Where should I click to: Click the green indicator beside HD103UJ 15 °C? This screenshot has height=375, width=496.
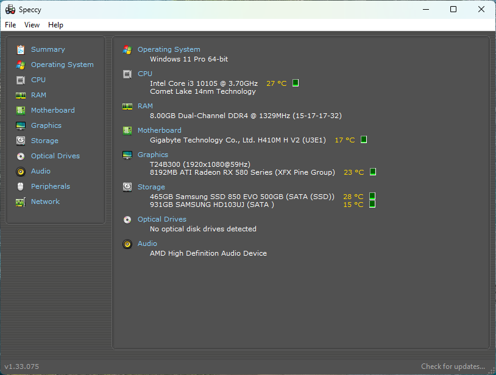[372, 204]
